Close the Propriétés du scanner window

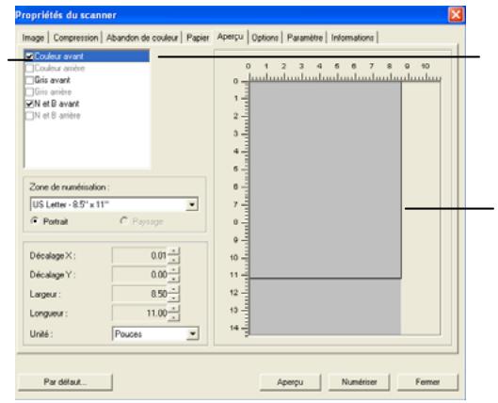pos(456,15)
